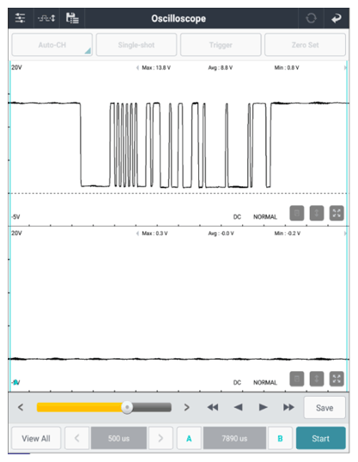The image size is (358, 462).
Task: Click the yellow playback position slider handle
Action: pyautogui.click(x=127, y=407)
